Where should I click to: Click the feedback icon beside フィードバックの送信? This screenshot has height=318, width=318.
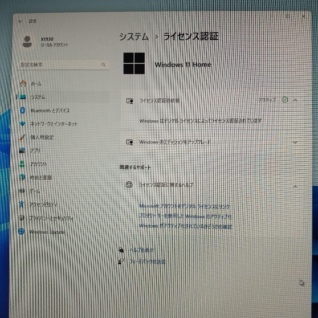(x=121, y=261)
